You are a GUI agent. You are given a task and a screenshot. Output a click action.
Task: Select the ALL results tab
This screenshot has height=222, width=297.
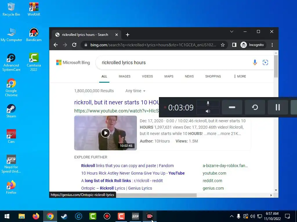[104, 76]
